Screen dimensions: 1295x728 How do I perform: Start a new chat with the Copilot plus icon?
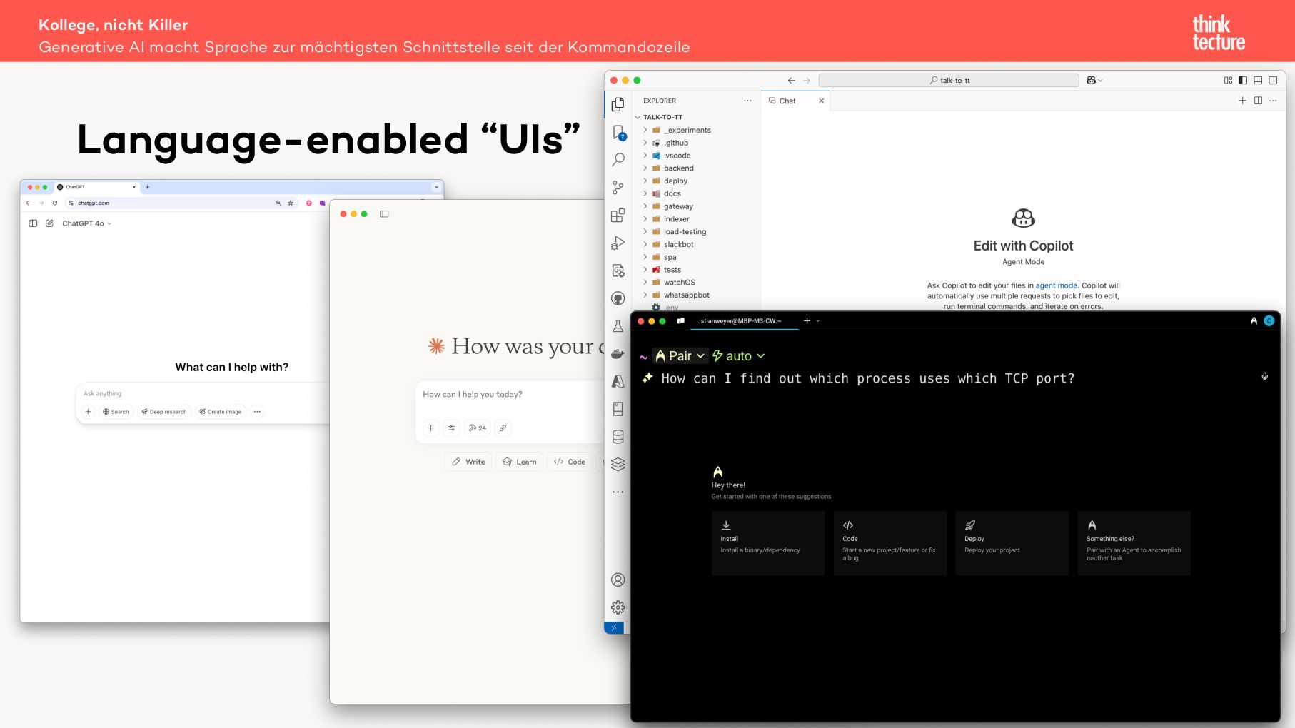click(x=1242, y=101)
